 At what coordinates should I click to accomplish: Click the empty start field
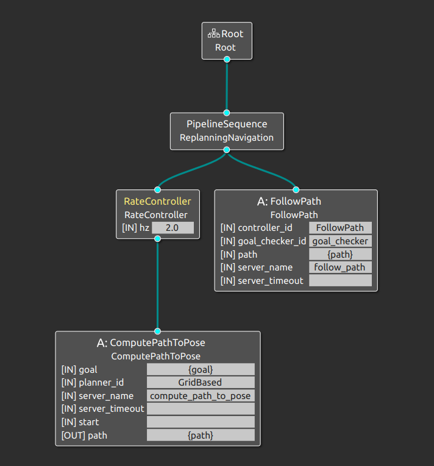click(x=201, y=422)
